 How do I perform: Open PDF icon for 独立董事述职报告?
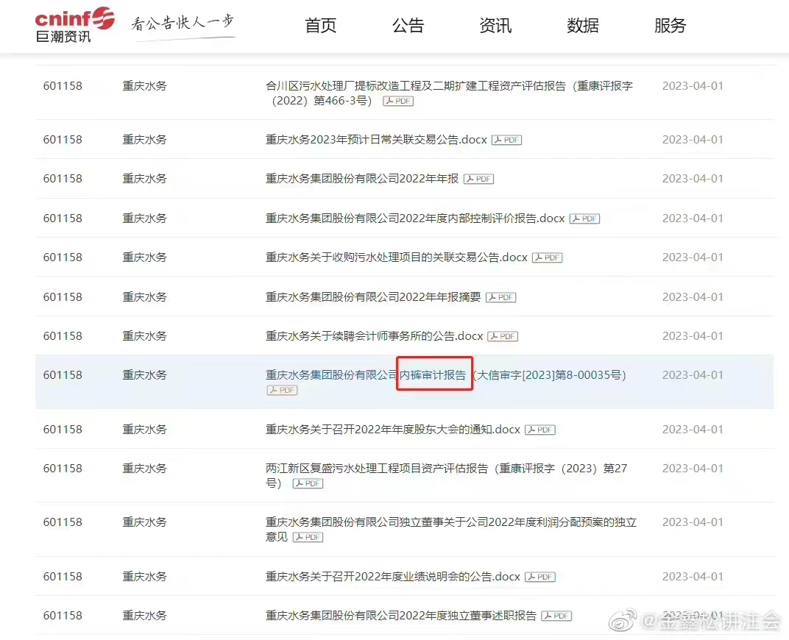point(556,616)
